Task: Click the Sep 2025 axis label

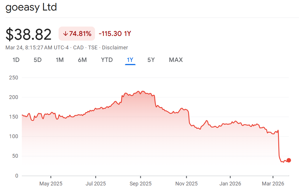Action: click(x=140, y=184)
